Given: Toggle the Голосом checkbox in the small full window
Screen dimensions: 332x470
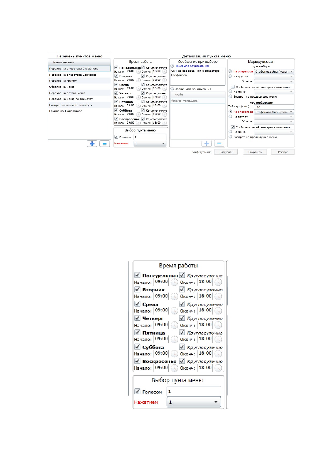Looking at the screenshot, I should pyautogui.click(x=116, y=137).
